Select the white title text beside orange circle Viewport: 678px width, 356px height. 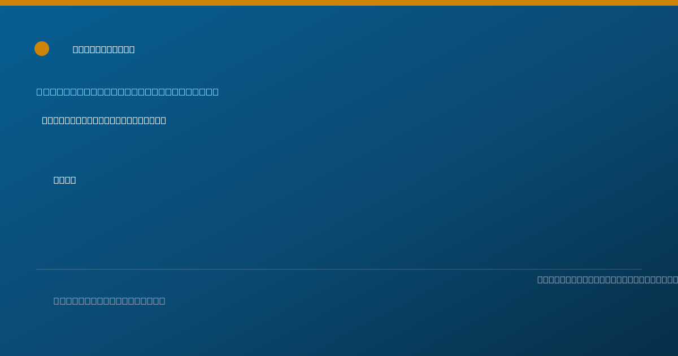[103, 49]
